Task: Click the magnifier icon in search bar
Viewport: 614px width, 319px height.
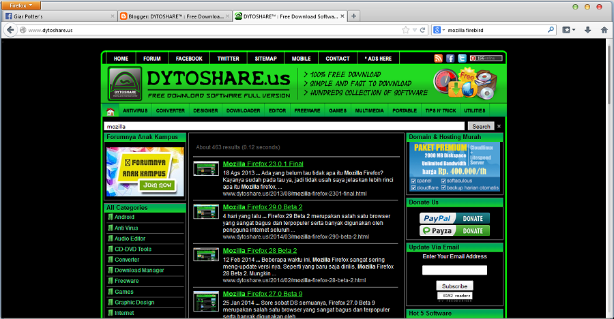Action: 551,30
